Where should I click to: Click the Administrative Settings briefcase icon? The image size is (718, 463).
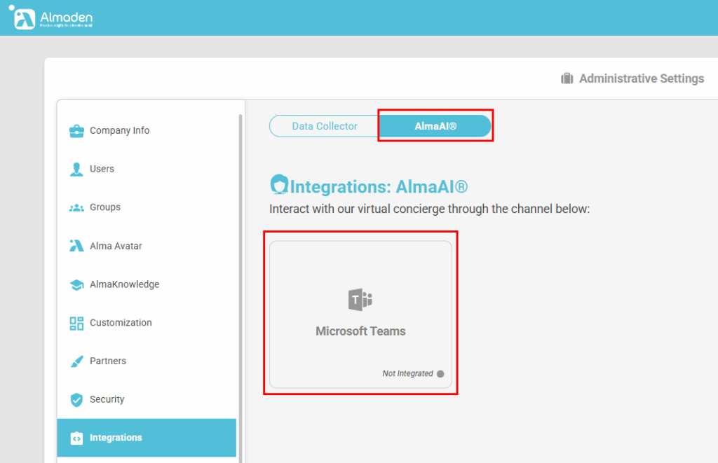pos(567,78)
